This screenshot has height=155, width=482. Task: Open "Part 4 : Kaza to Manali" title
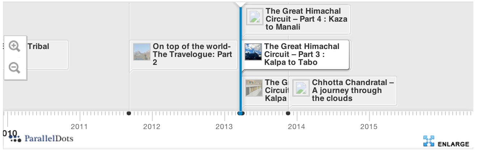click(x=306, y=19)
